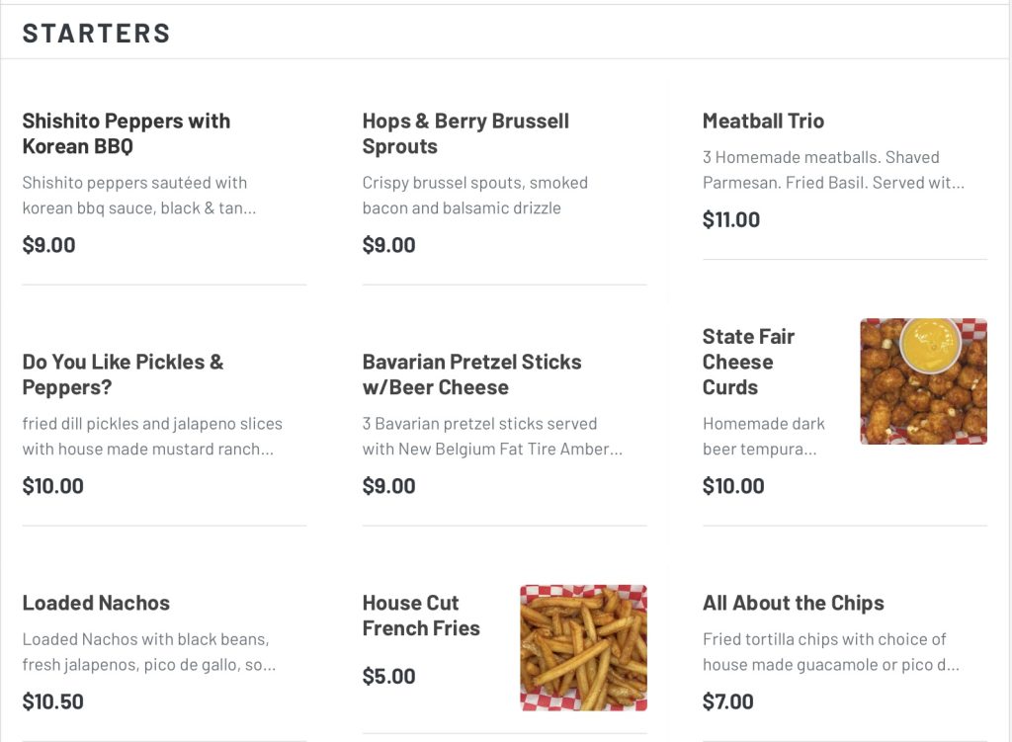Click the Bavarian pretzel sticks description text

(x=492, y=437)
